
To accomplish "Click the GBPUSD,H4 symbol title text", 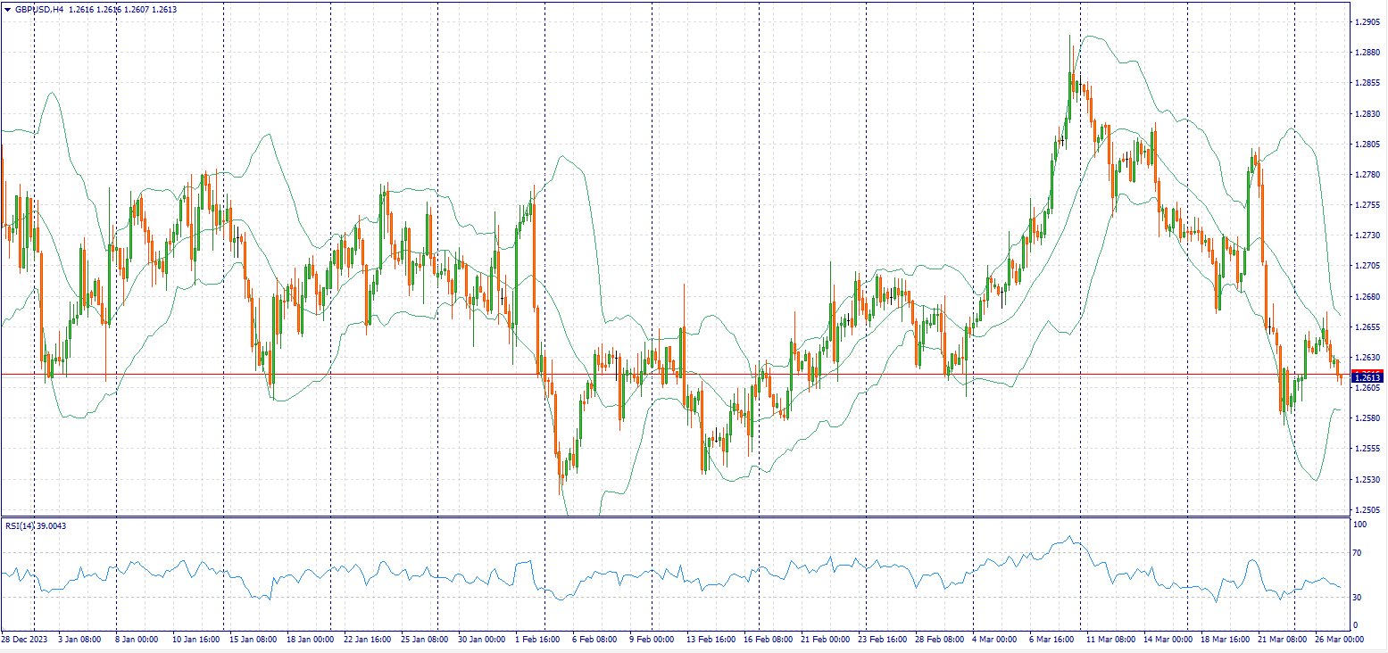I will click(x=39, y=9).
